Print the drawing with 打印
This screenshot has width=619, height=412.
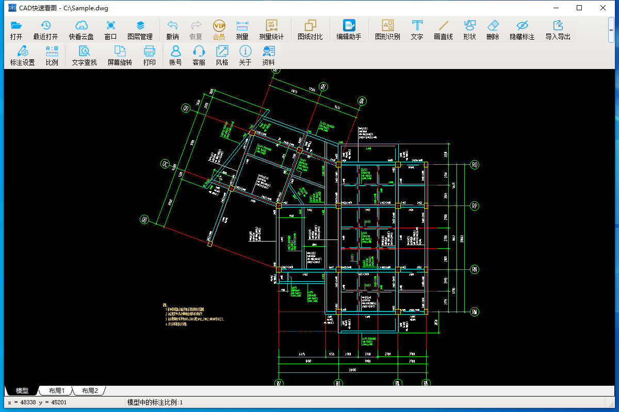pyautogui.click(x=150, y=56)
